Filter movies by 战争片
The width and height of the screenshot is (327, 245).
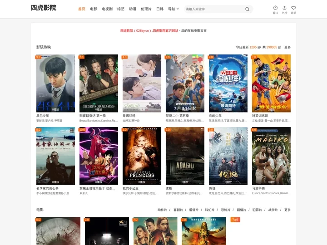273,210
